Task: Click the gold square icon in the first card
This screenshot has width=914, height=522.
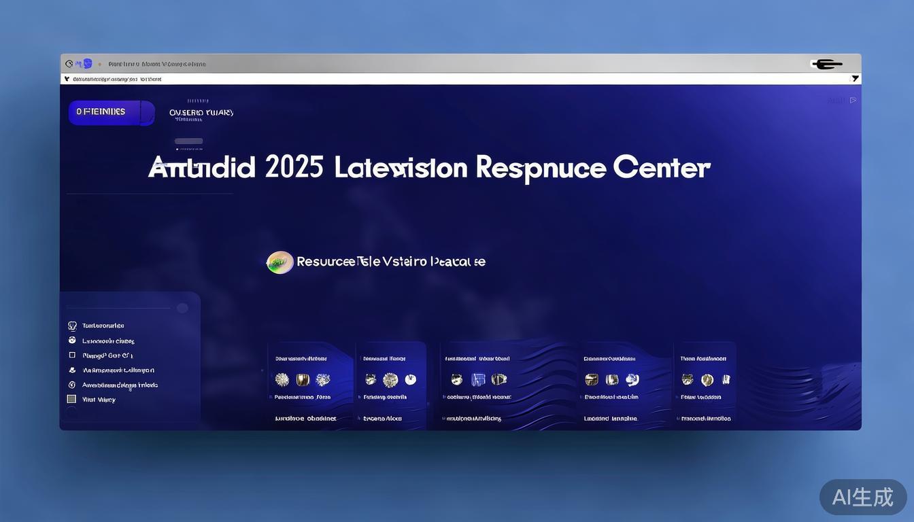Action: (x=303, y=380)
